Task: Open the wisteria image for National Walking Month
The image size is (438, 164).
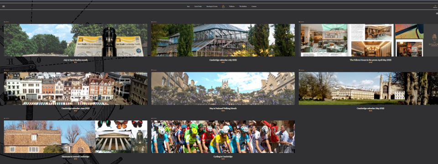Action: click(x=223, y=89)
